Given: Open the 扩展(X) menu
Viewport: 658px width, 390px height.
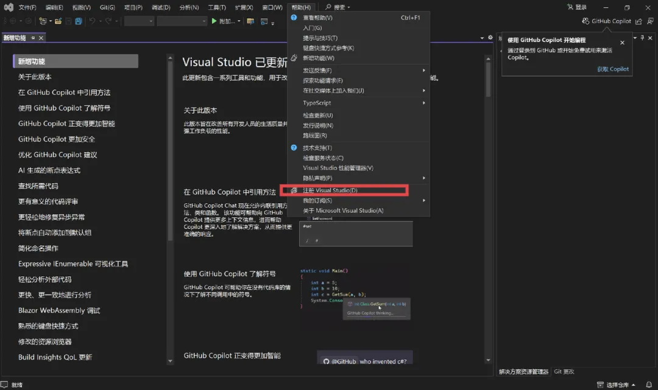Looking at the screenshot, I should pyautogui.click(x=244, y=7).
